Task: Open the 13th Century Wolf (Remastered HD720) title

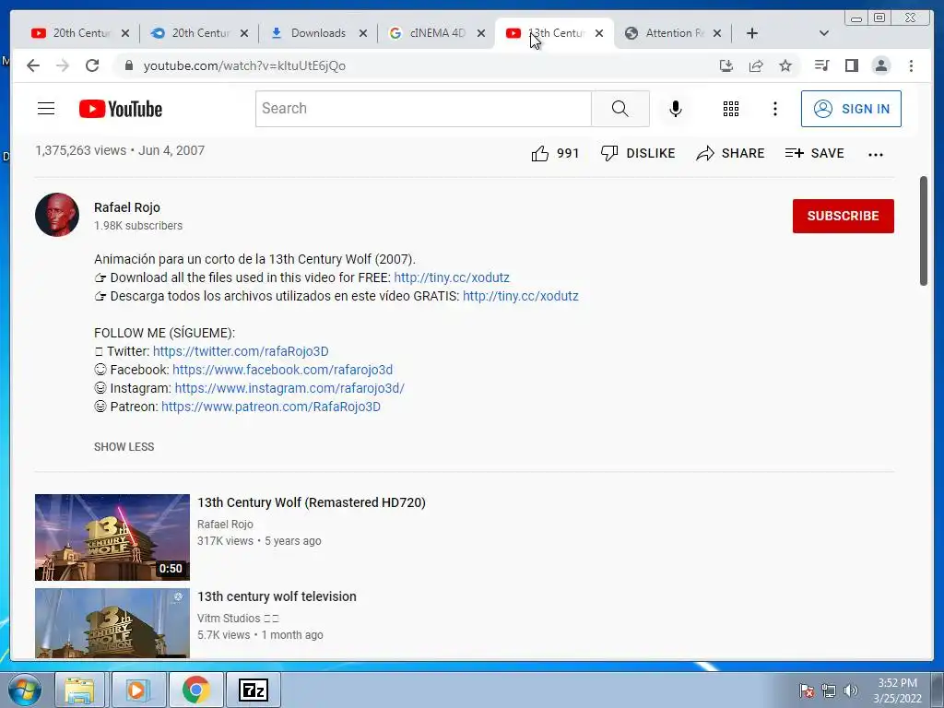Action: (312, 502)
